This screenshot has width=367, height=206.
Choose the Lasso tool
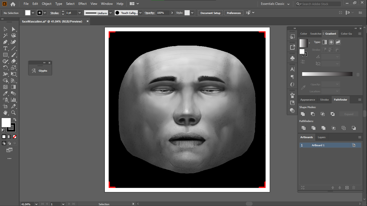(13, 35)
